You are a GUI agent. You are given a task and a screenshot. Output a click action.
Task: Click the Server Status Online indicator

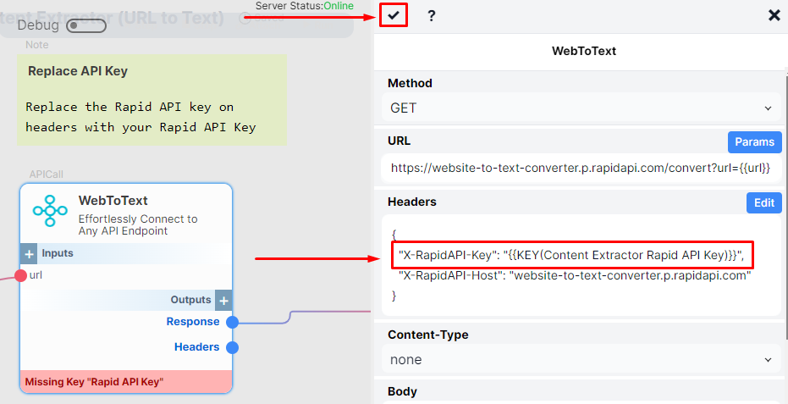point(305,6)
